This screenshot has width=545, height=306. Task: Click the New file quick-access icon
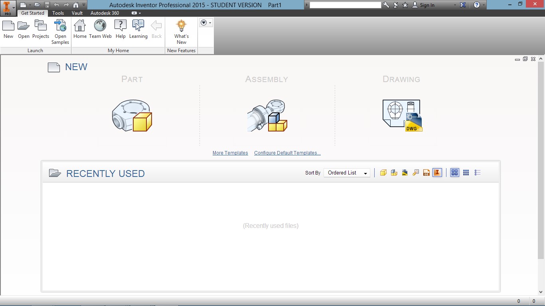(x=24, y=5)
